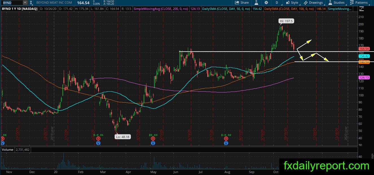Click blue lightbulb icon under .06 earnings
Viewport: 374px width, 175px height.
tap(3, 143)
